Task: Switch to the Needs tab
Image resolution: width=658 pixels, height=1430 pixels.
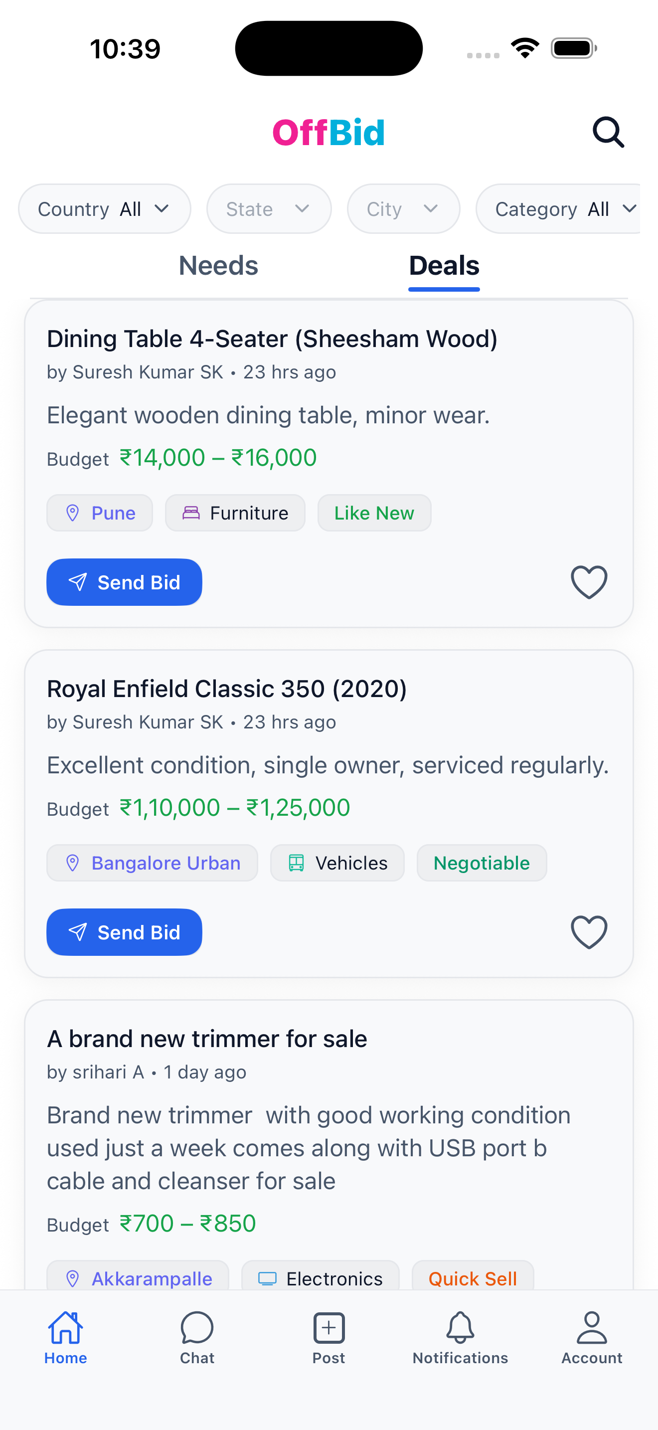Action: click(218, 266)
